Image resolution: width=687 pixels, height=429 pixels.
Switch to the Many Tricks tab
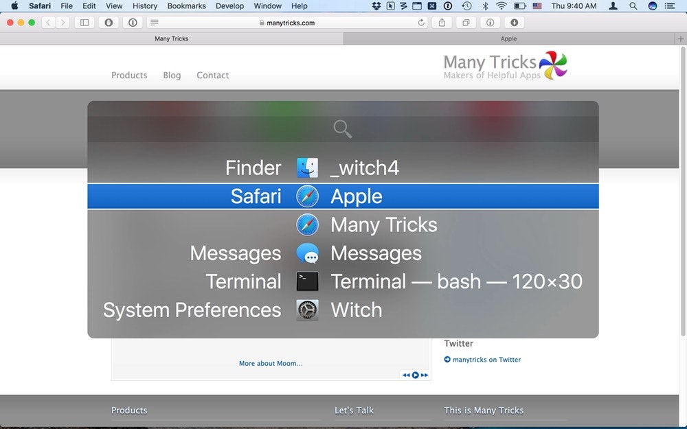(x=171, y=38)
